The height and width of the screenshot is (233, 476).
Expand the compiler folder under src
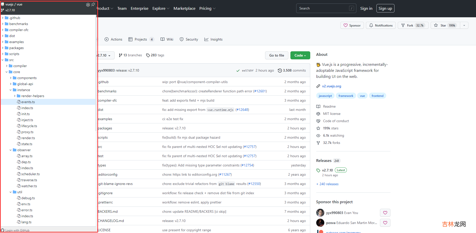coord(7,66)
